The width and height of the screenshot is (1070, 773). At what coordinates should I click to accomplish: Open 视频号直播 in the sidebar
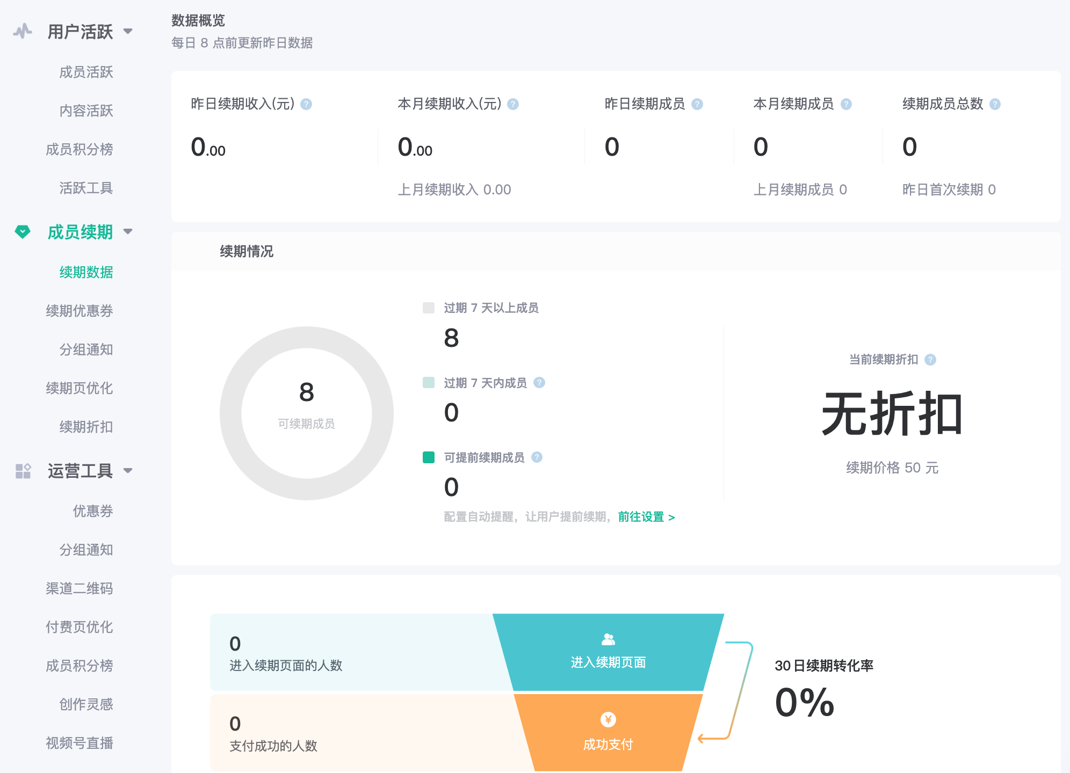click(x=79, y=743)
